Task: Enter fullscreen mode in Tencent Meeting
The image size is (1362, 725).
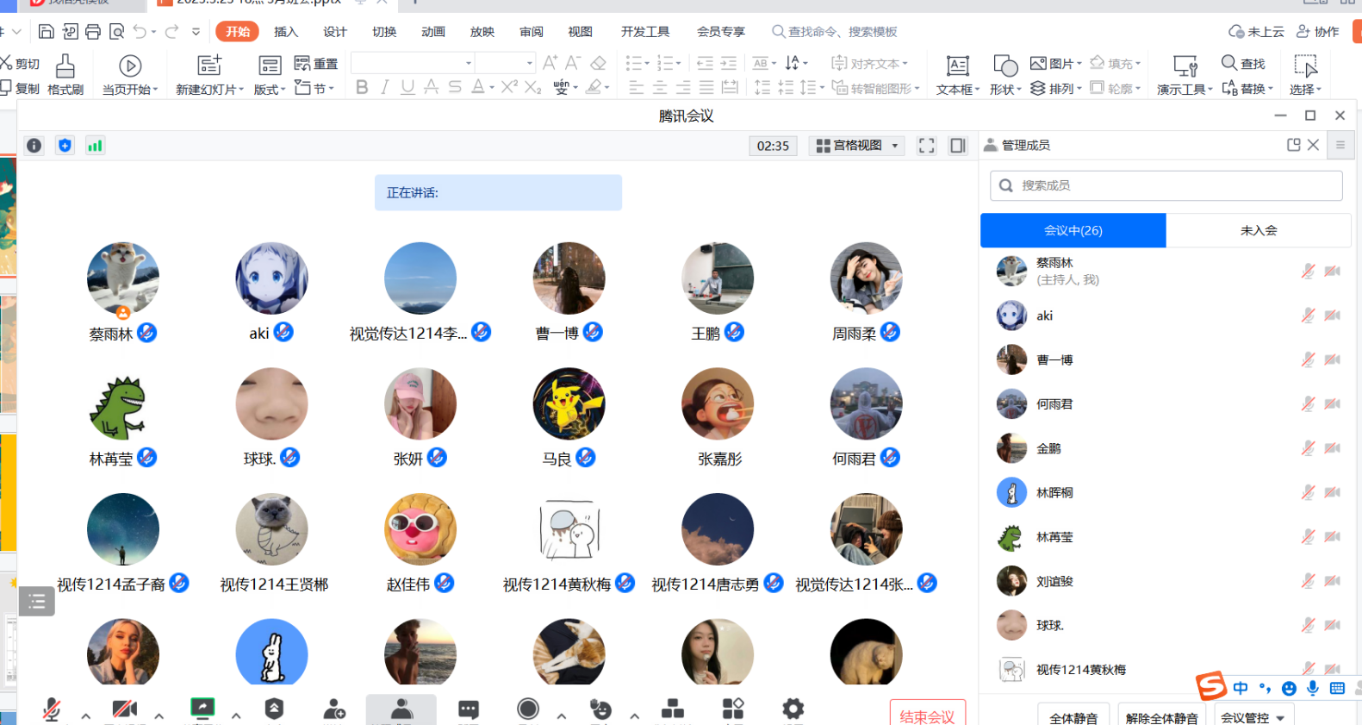Action: 926,146
